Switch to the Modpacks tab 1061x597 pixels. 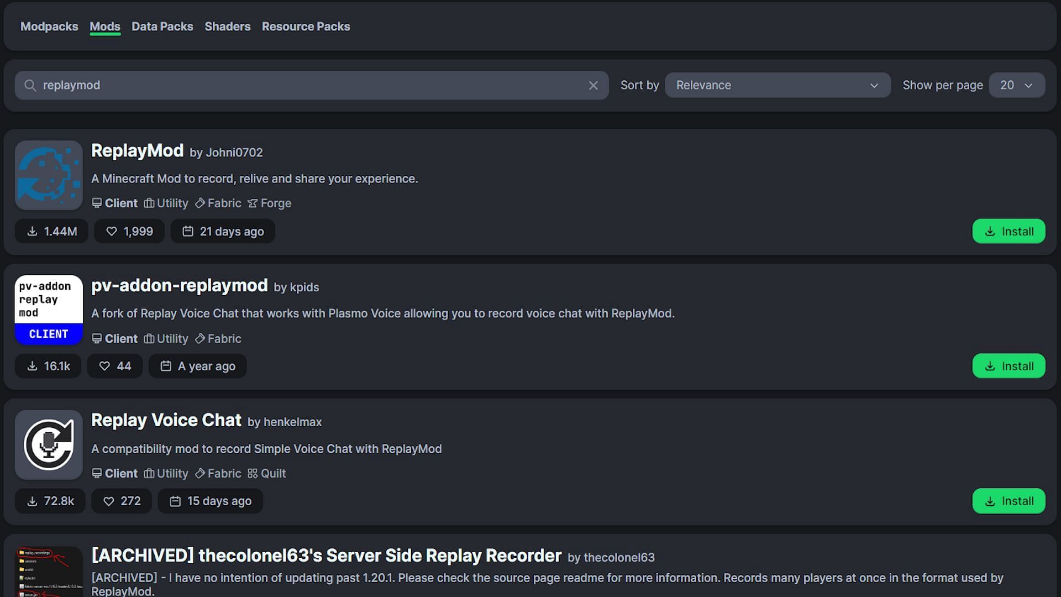(49, 26)
